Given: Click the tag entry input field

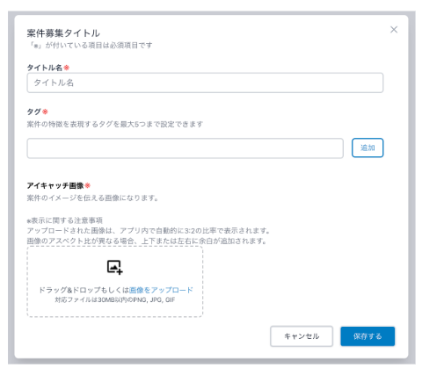Looking at the screenshot, I should click(185, 148).
